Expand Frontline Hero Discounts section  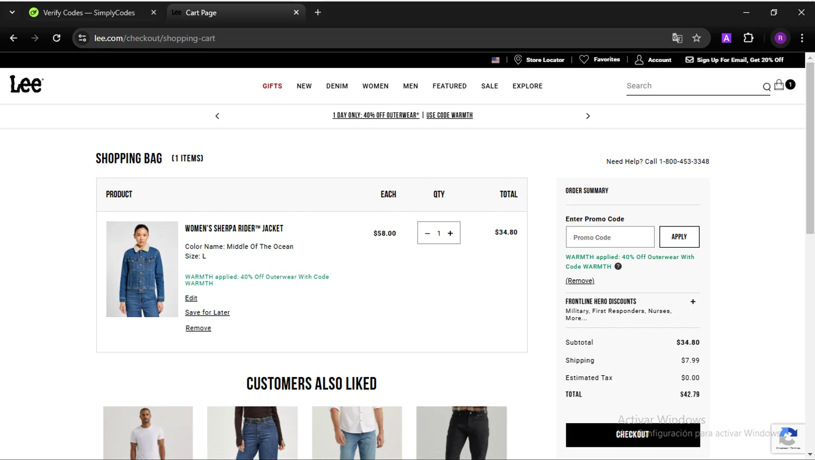click(693, 301)
